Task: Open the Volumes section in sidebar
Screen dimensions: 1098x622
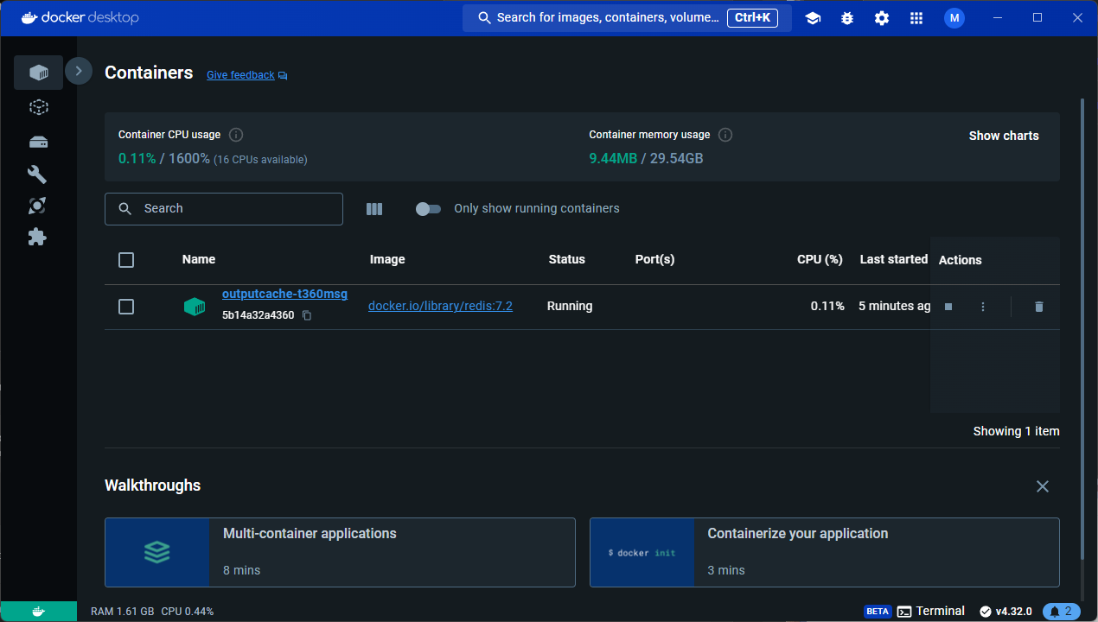Action: 38,142
